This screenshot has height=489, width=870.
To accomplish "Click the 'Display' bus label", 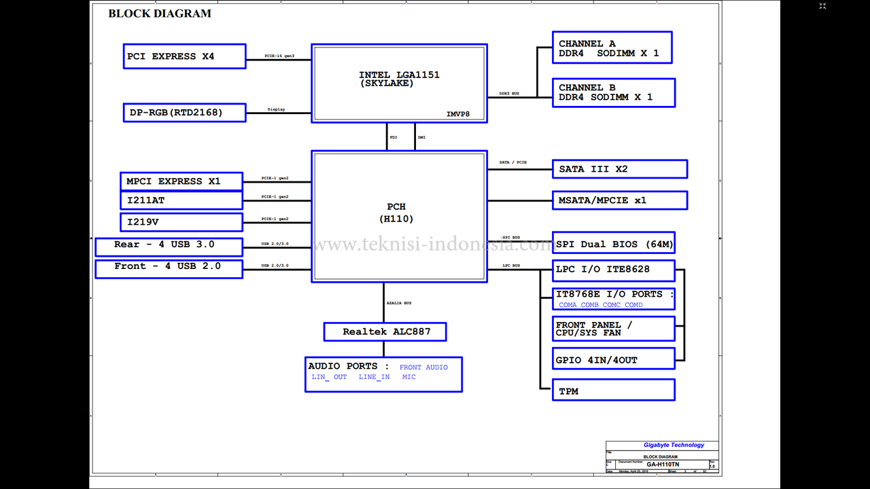I will [276, 109].
